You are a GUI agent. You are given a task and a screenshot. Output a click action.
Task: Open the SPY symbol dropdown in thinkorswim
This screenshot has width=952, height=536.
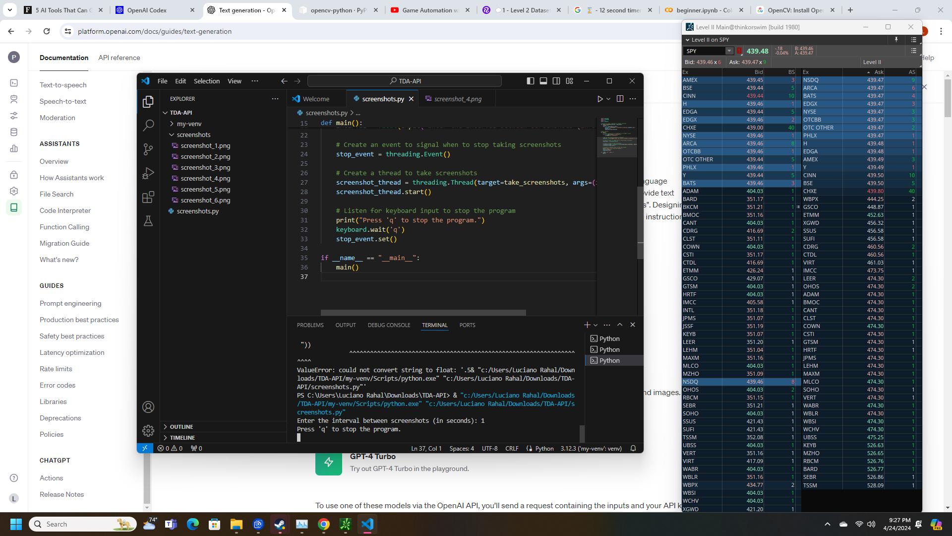tap(729, 51)
